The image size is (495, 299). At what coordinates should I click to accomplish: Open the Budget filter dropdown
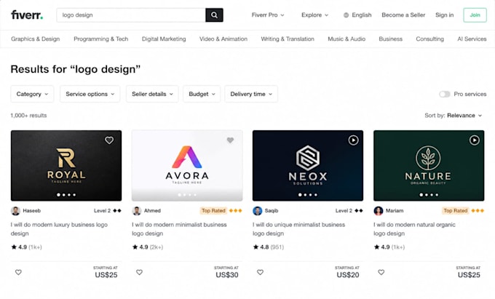pos(202,94)
